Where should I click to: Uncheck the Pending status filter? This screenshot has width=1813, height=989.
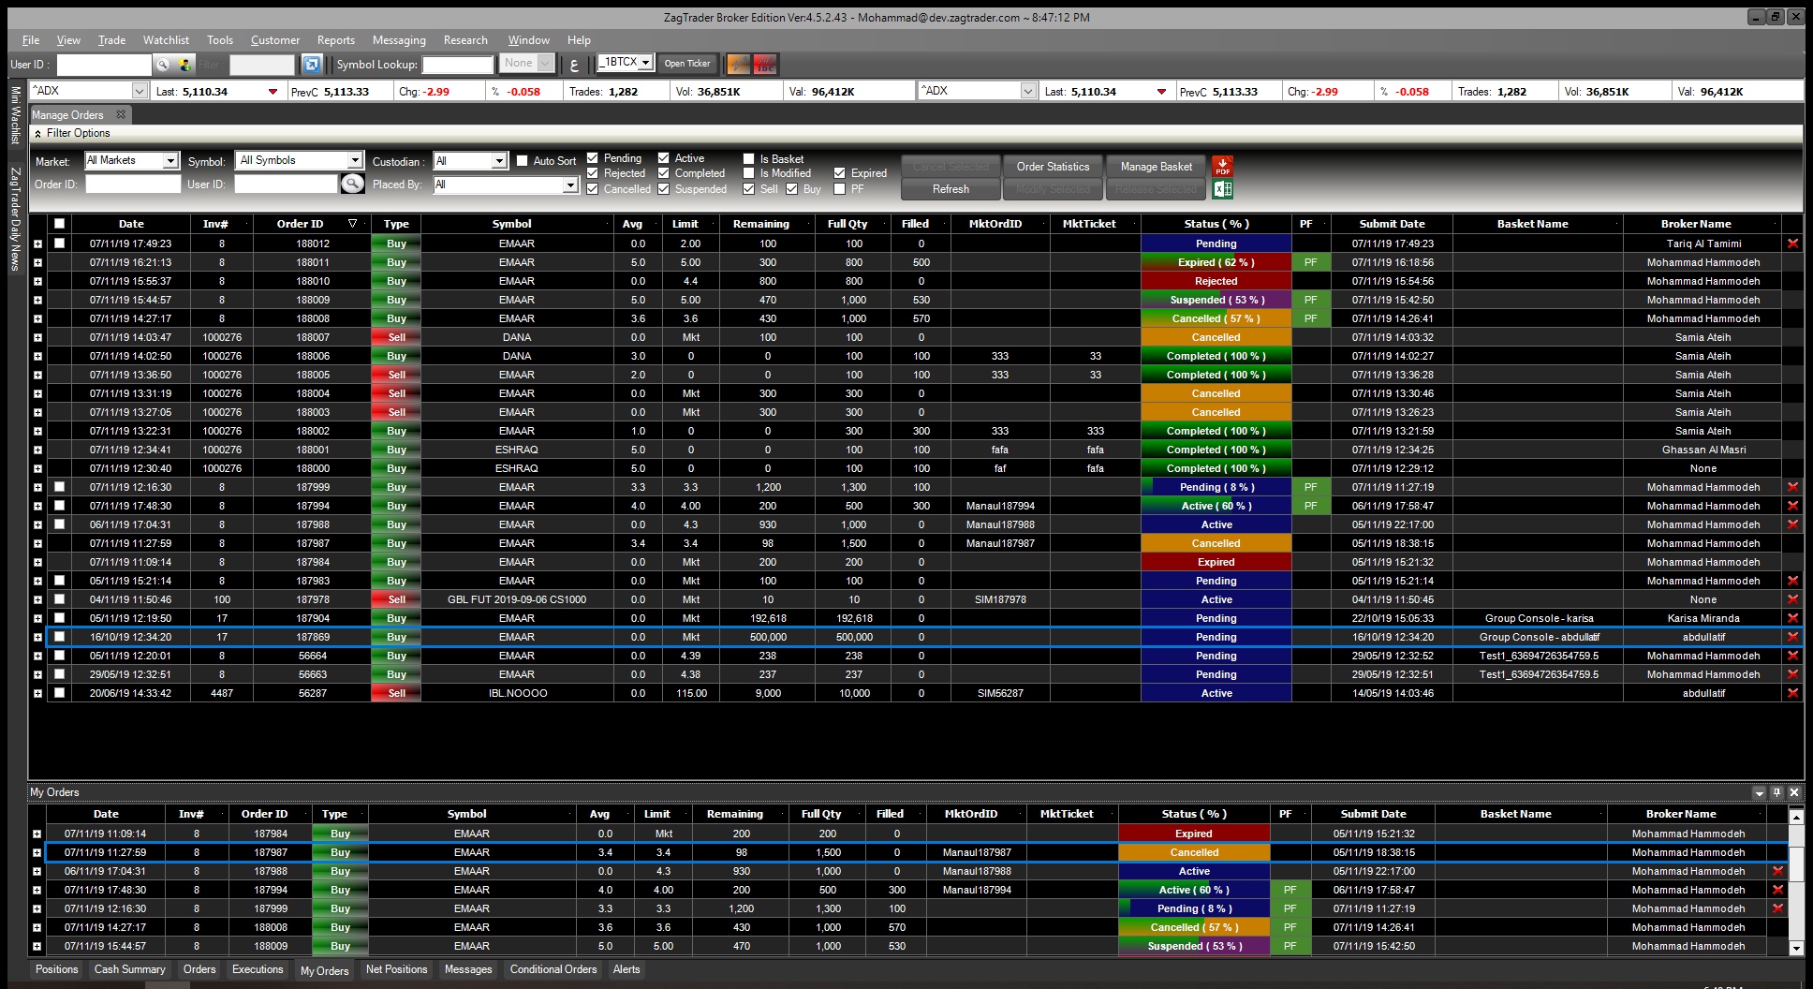593,158
